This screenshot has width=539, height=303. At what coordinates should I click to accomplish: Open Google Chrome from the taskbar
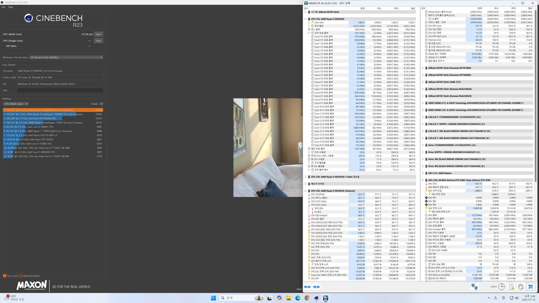click(307, 298)
